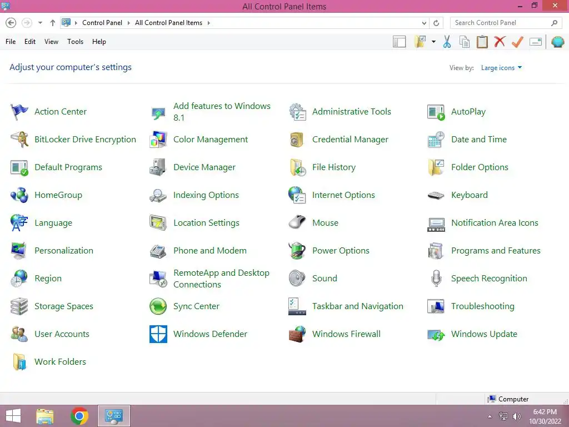The width and height of the screenshot is (569, 427).
Task: Click the Control Panel breadcrumb segment
Action: tap(102, 23)
